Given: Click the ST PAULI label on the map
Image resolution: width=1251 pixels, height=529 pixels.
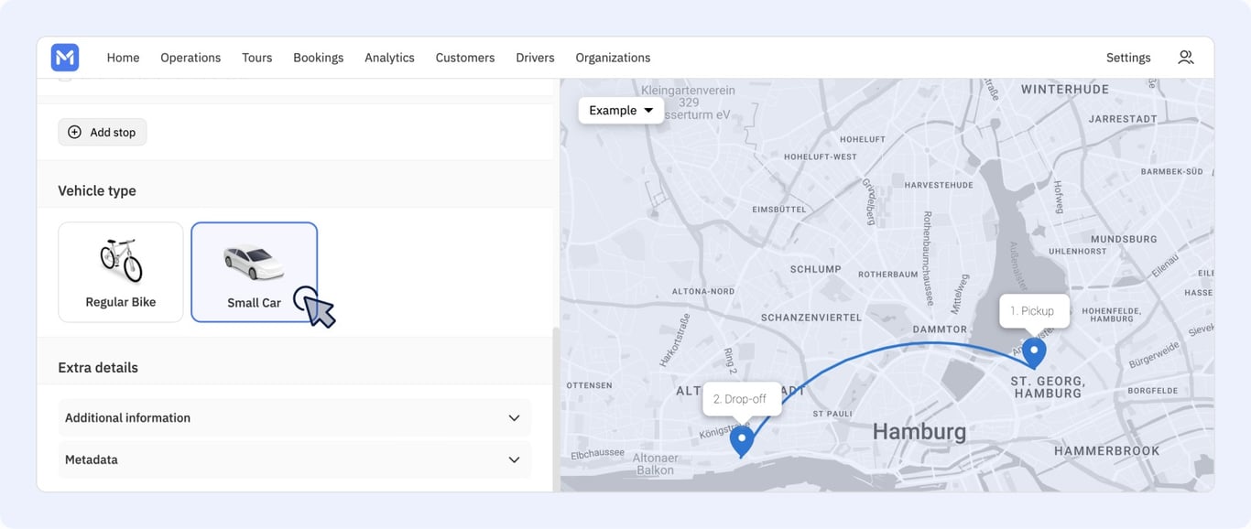Looking at the screenshot, I should 832,414.
